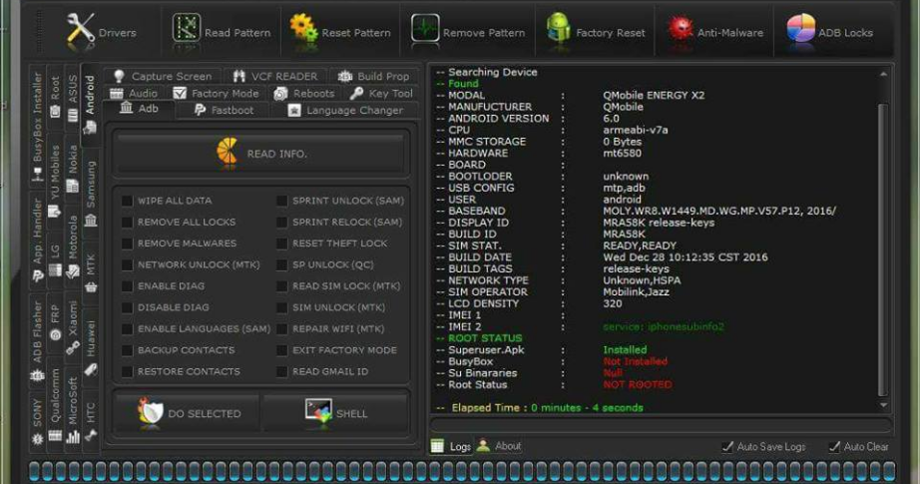The image size is (920, 484).
Task: Open the About tab
Action: coord(499,446)
